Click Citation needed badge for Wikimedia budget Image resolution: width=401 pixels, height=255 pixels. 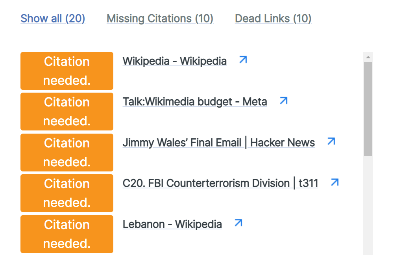[67, 112]
